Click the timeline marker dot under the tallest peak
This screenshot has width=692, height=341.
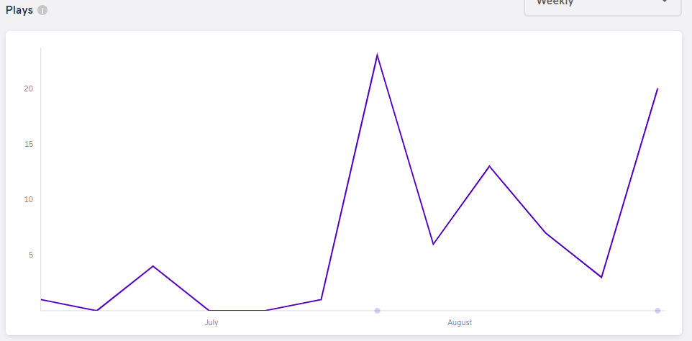click(378, 311)
